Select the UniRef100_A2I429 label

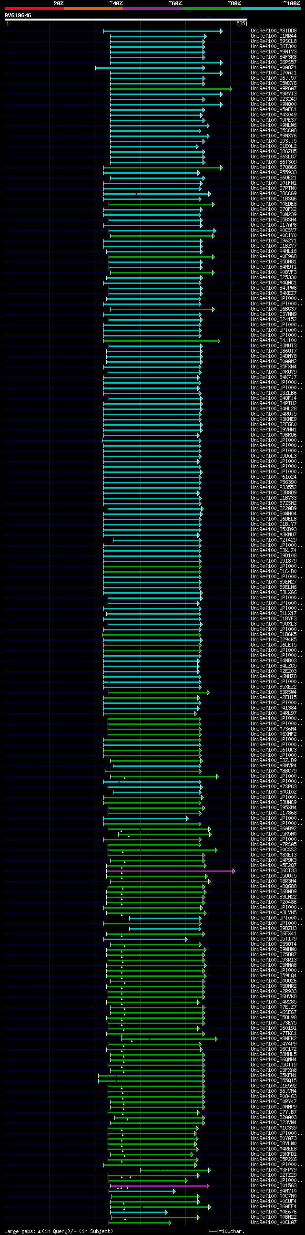[274, 540]
